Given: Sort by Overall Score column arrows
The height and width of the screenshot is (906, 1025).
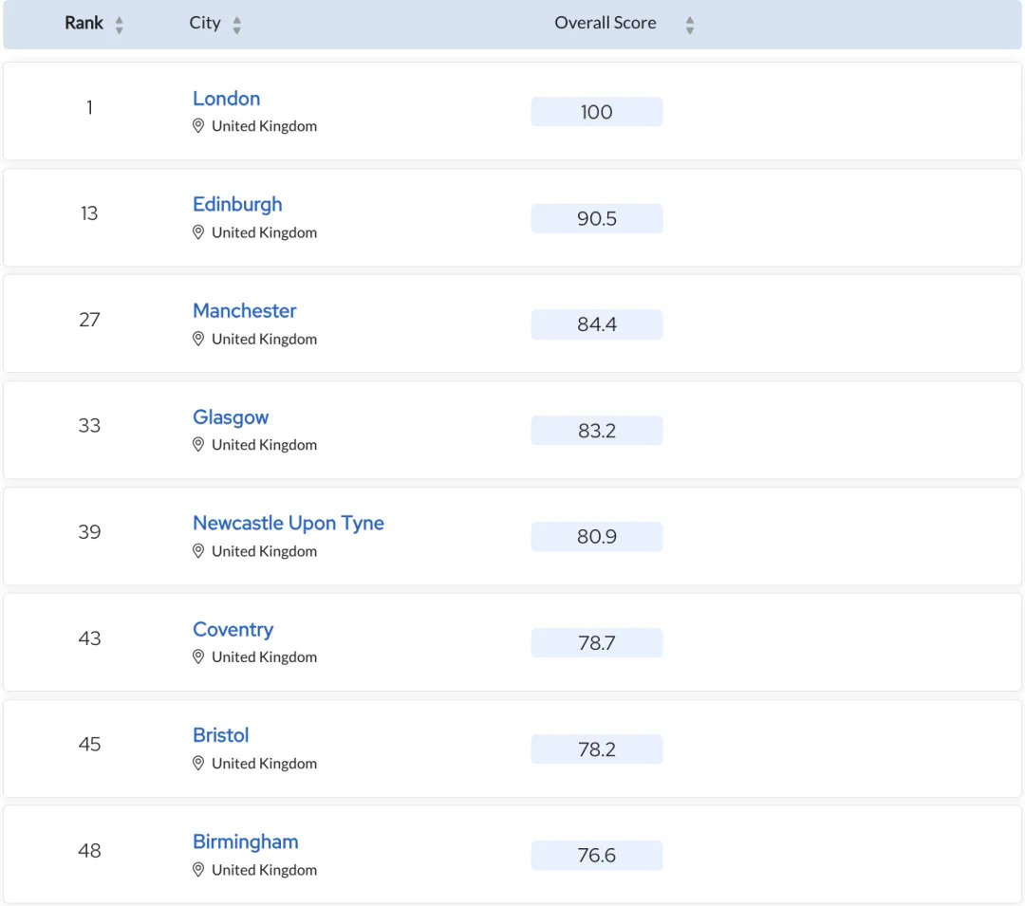Looking at the screenshot, I should click(690, 25).
